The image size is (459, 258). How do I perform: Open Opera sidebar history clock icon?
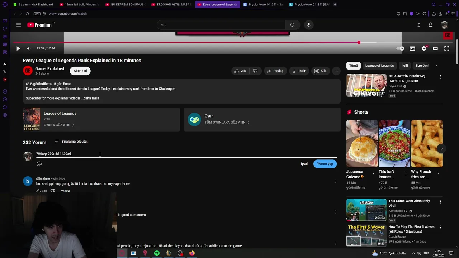[x=5, y=99]
